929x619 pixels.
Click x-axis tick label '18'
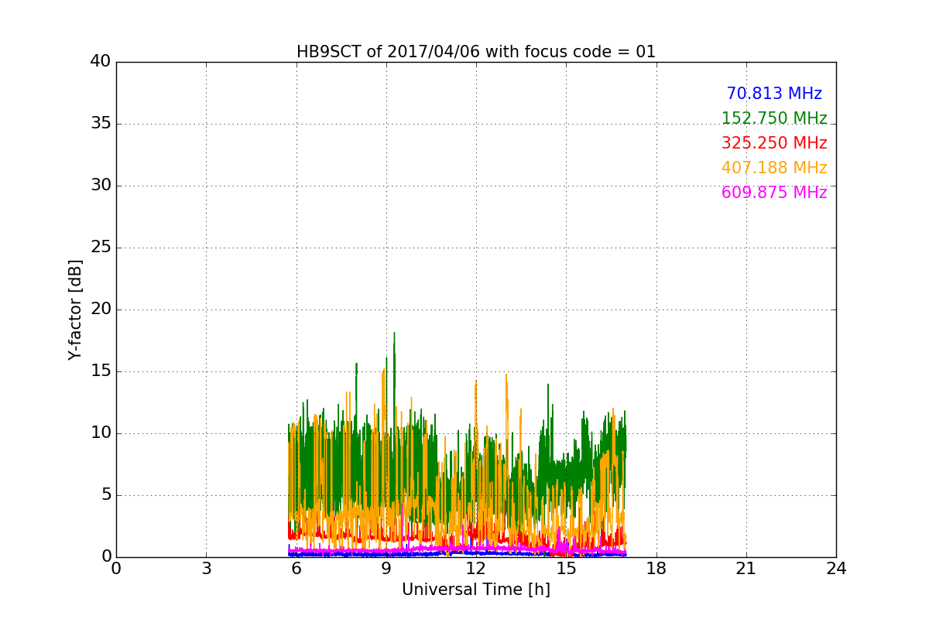(656, 569)
